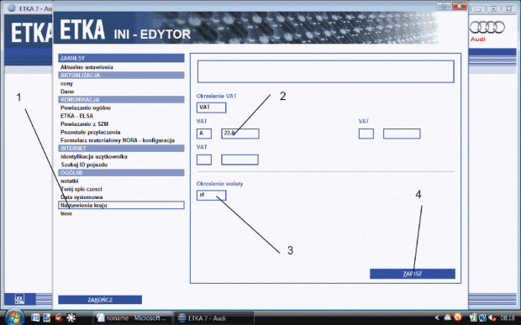Switch to ETKA 7 - Audi taskbar button
Screen dimensions: 521x325
click(x=214, y=318)
